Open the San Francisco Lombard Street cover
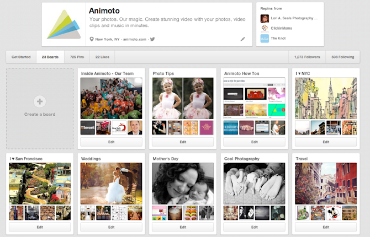The image size is (370, 237). [40, 184]
